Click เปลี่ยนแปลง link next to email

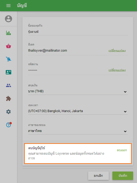[x=117, y=51]
